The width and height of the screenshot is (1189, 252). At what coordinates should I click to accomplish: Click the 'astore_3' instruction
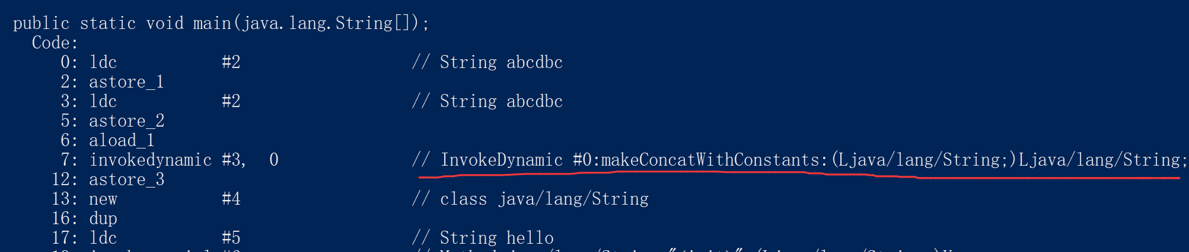pyautogui.click(x=126, y=179)
